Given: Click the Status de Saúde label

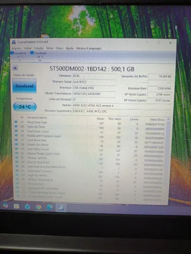Looking at the screenshot, I should tap(24, 75).
